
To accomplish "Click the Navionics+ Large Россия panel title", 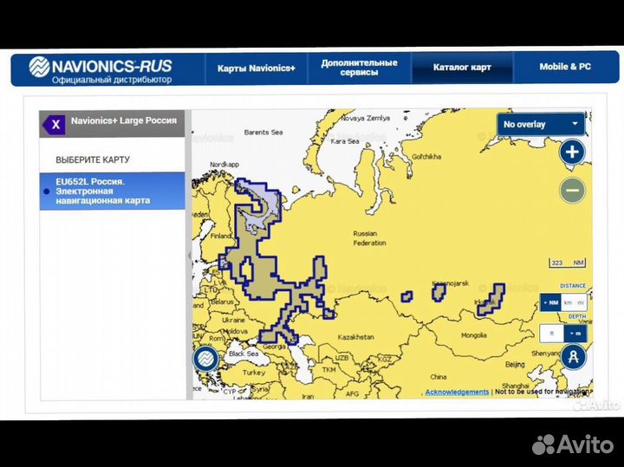I will pyautogui.click(x=124, y=120).
